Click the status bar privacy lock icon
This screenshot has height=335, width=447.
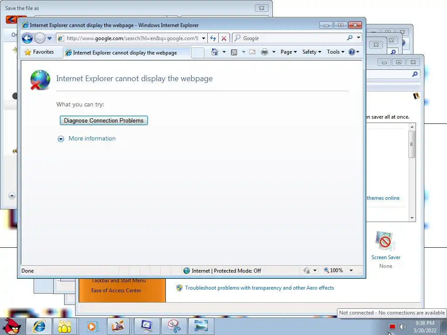click(x=306, y=270)
